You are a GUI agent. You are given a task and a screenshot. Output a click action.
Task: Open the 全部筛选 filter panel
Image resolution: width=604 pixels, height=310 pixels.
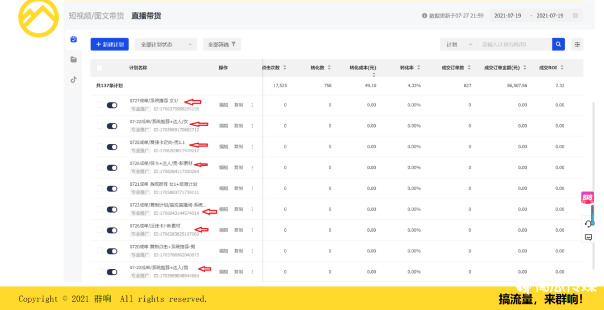tap(222, 44)
